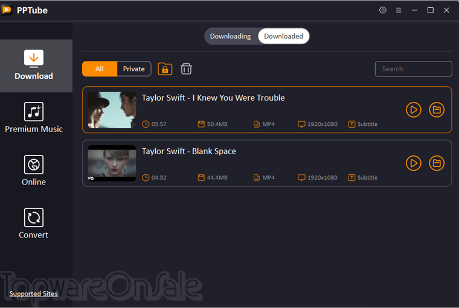Click resolution icon for Blank Space
459x308 pixels.
[x=301, y=178]
